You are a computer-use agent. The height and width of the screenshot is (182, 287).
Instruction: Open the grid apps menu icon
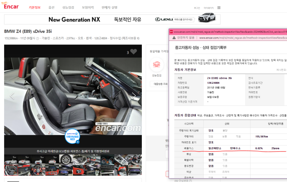click(219, 8)
